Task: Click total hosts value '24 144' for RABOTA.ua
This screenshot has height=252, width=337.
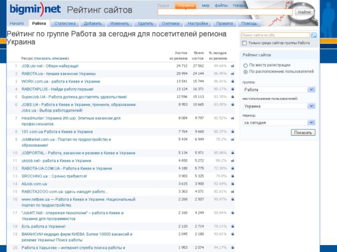Action: click(x=198, y=74)
